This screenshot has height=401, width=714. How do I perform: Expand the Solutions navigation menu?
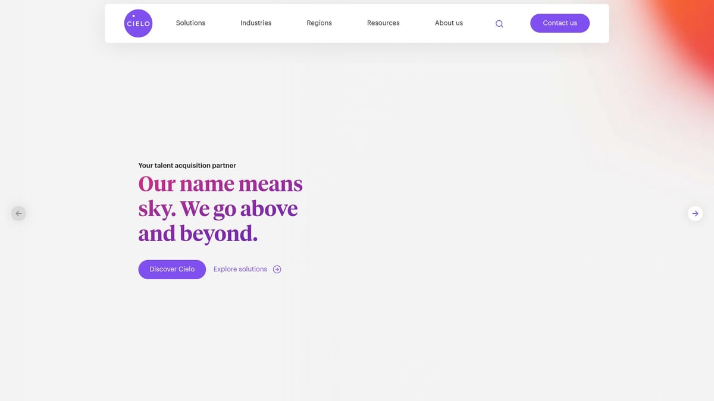[x=190, y=23]
